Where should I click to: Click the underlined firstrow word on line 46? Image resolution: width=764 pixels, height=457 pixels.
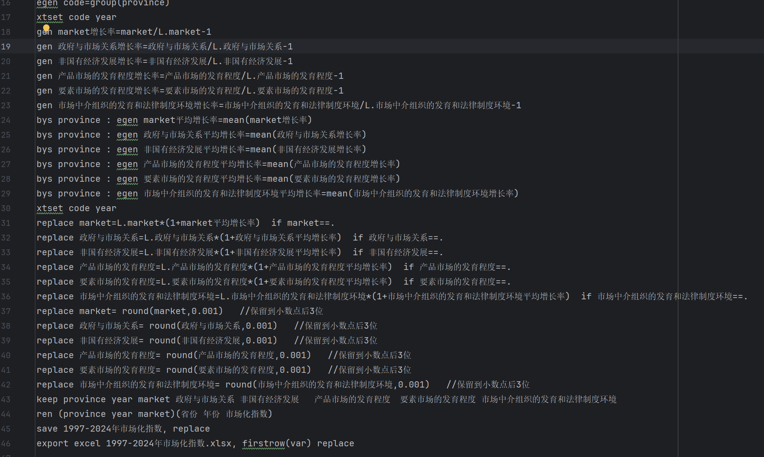[x=263, y=444]
